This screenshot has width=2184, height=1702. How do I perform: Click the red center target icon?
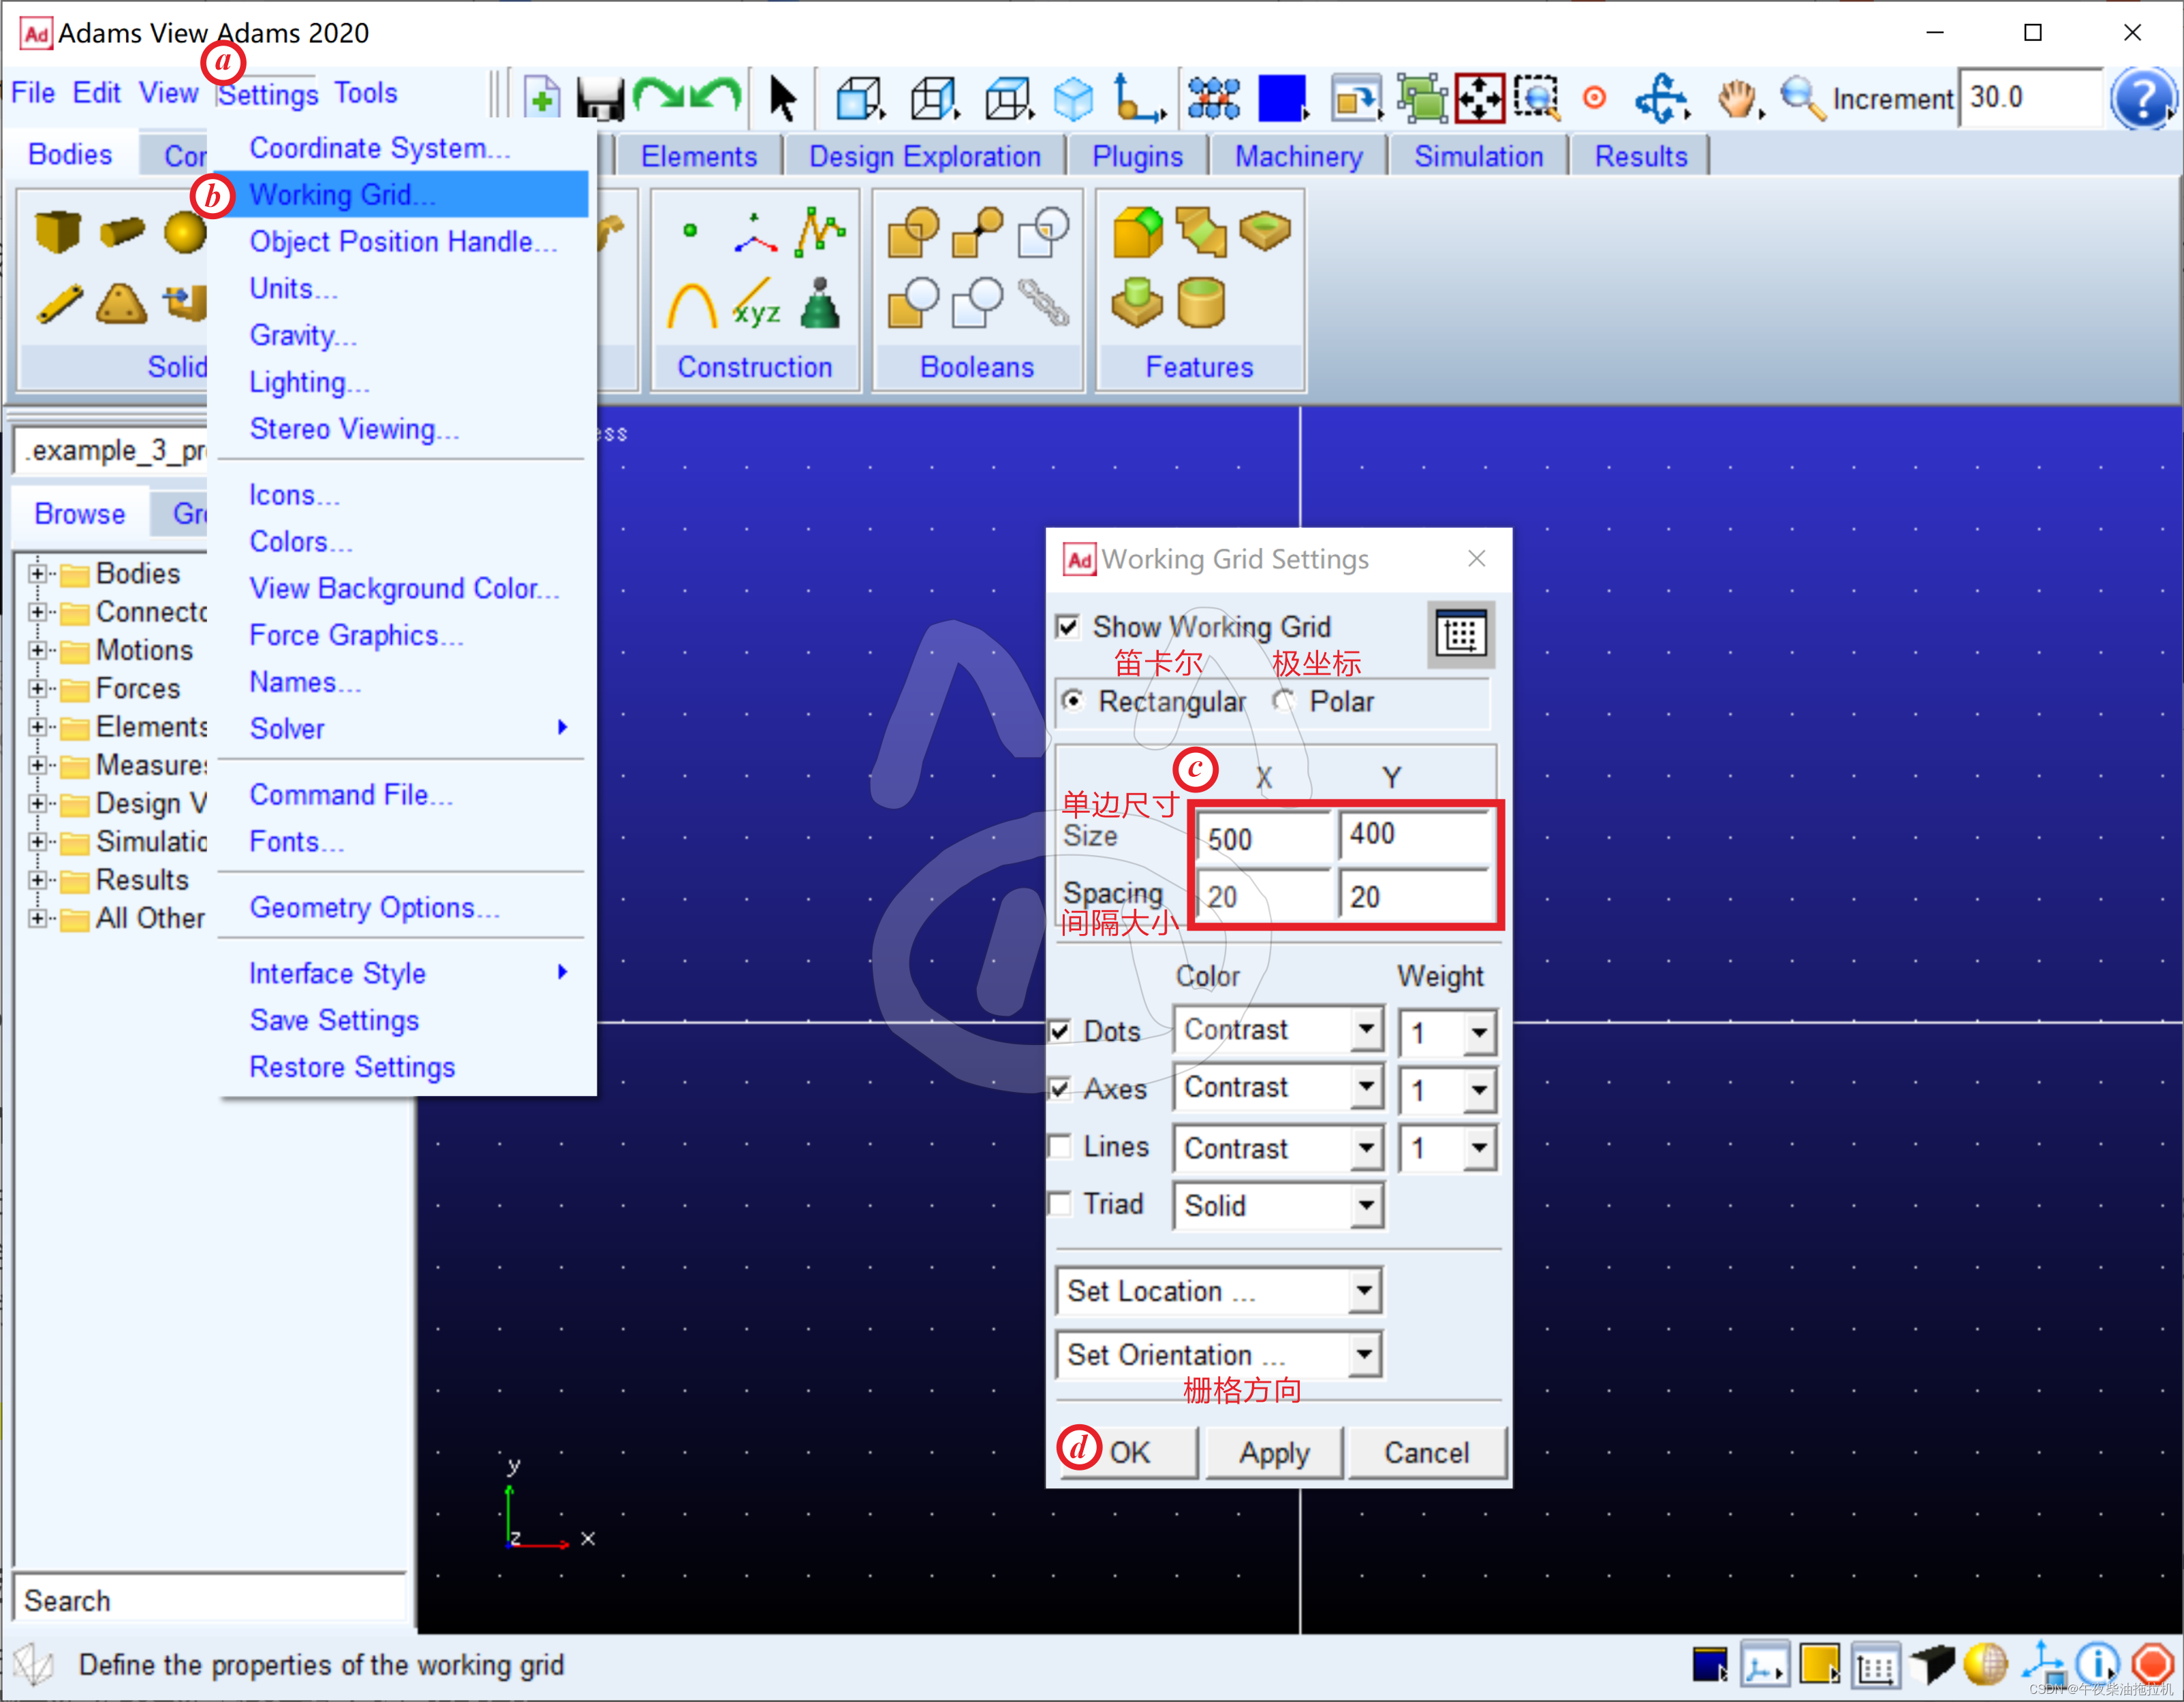point(1595,98)
